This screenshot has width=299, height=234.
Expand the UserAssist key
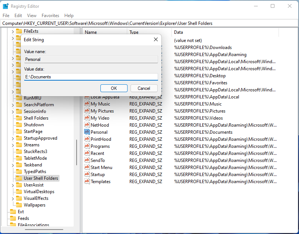(13, 185)
